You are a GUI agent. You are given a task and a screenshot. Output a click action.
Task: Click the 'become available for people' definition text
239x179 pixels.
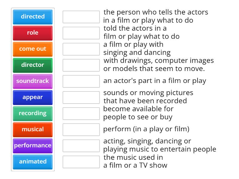(138, 113)
